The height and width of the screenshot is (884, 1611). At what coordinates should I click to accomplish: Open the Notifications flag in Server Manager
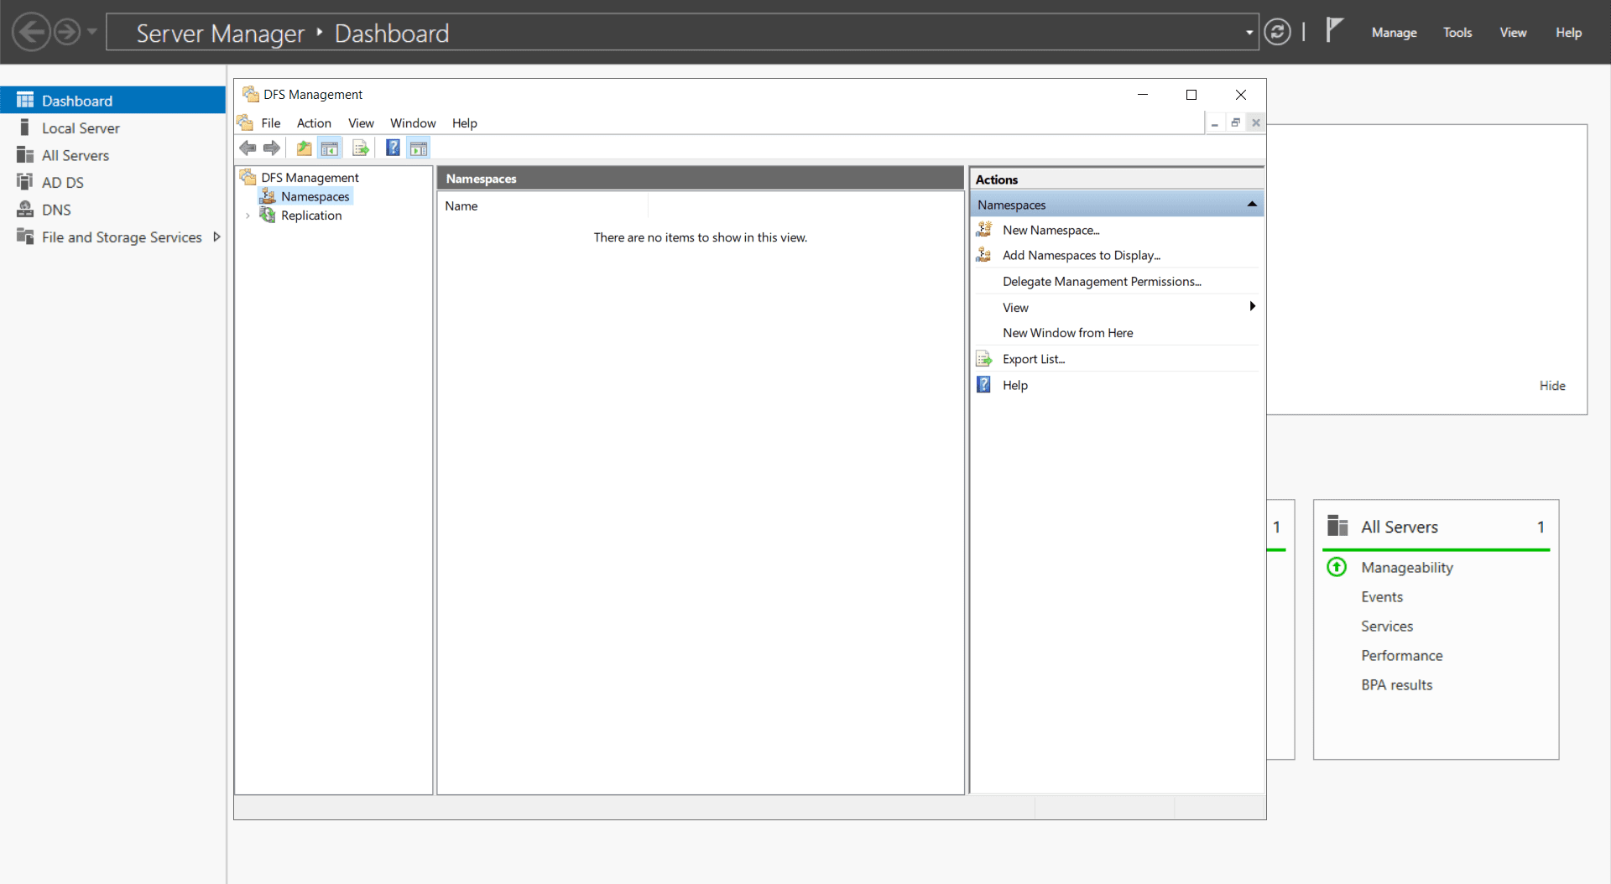pyautogui.click(x=1334, y=31)
